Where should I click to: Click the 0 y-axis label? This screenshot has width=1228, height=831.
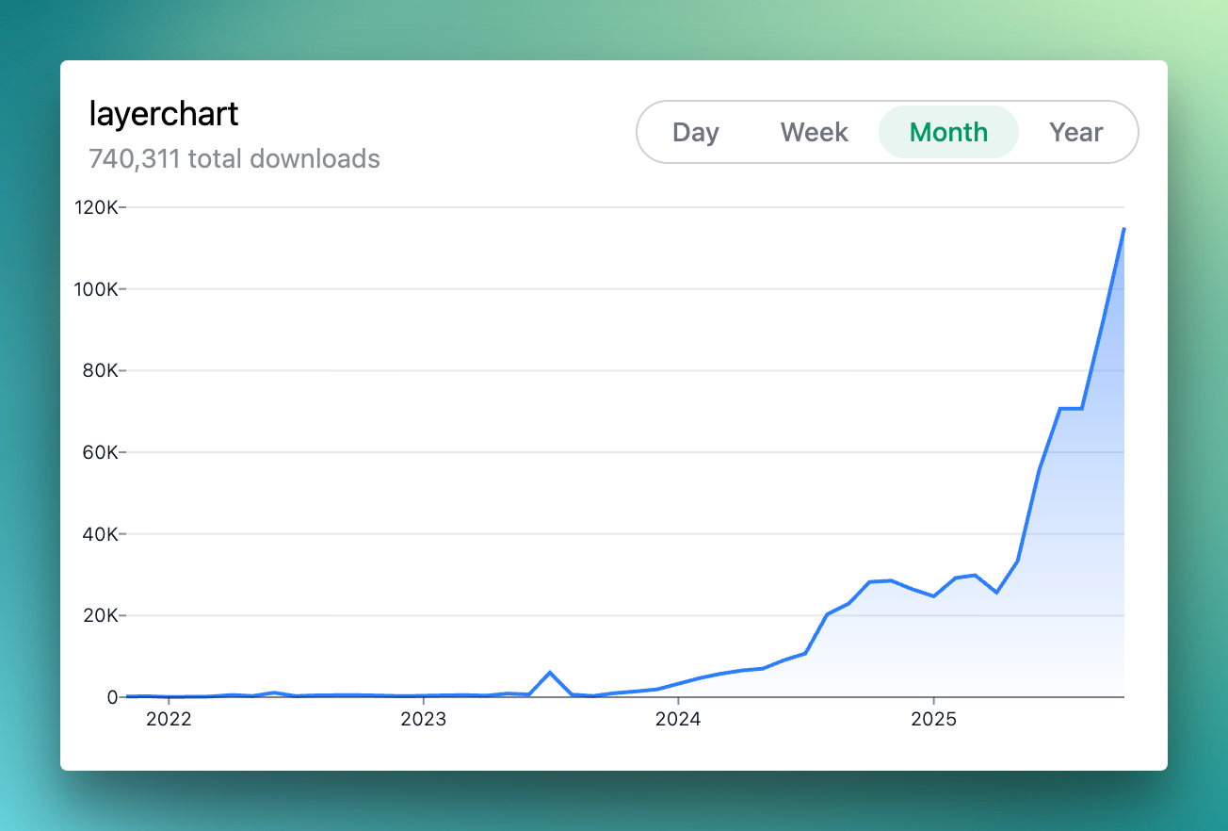click(x=112, y=697)
